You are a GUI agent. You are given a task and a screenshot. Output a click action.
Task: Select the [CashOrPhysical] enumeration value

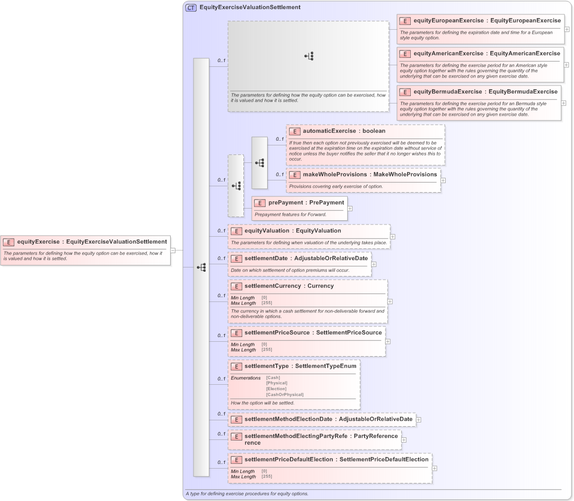(285, 395)
